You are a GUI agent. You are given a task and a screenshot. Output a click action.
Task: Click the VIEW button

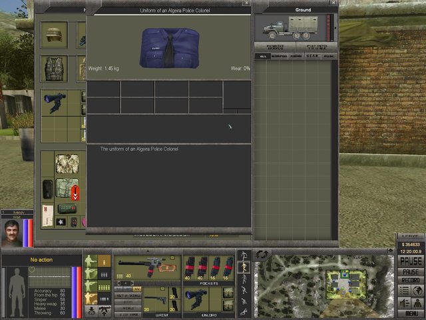click(128, 309)
